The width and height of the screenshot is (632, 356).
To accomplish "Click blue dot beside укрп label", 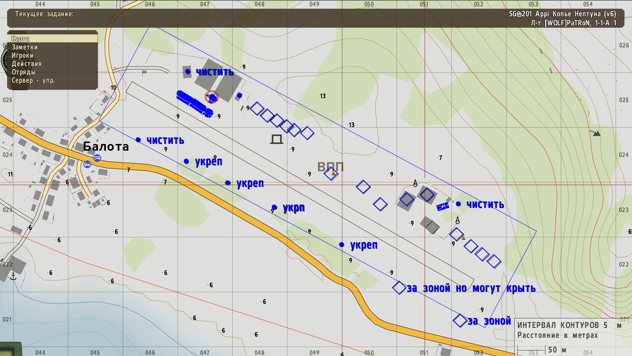I will pyautogui.click(x=275, y=207).
